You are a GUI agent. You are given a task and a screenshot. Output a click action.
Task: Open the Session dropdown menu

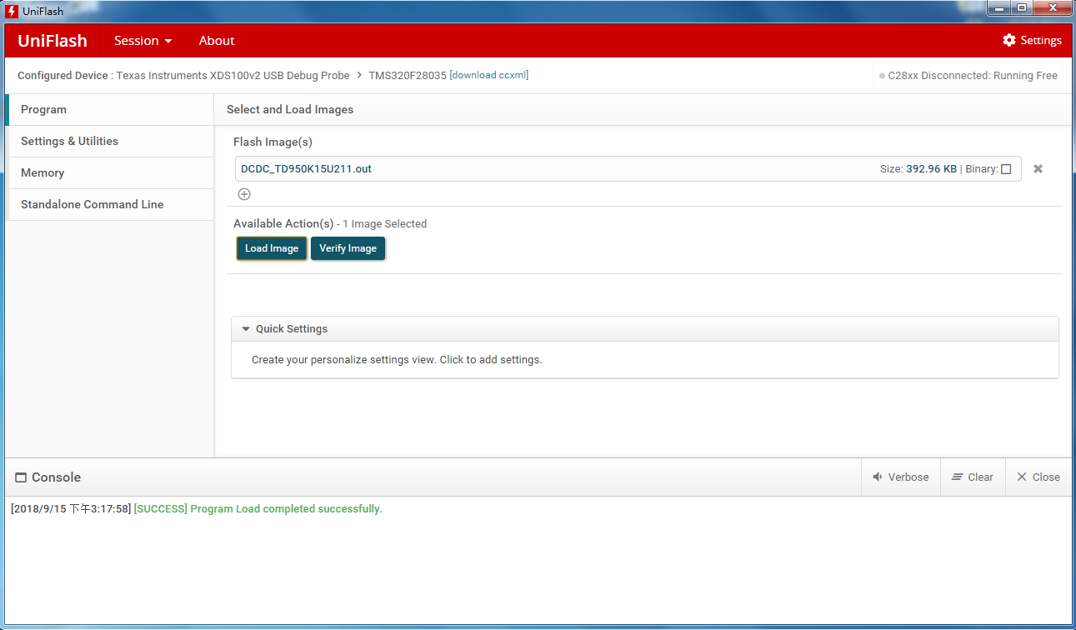tap(143, 40)
